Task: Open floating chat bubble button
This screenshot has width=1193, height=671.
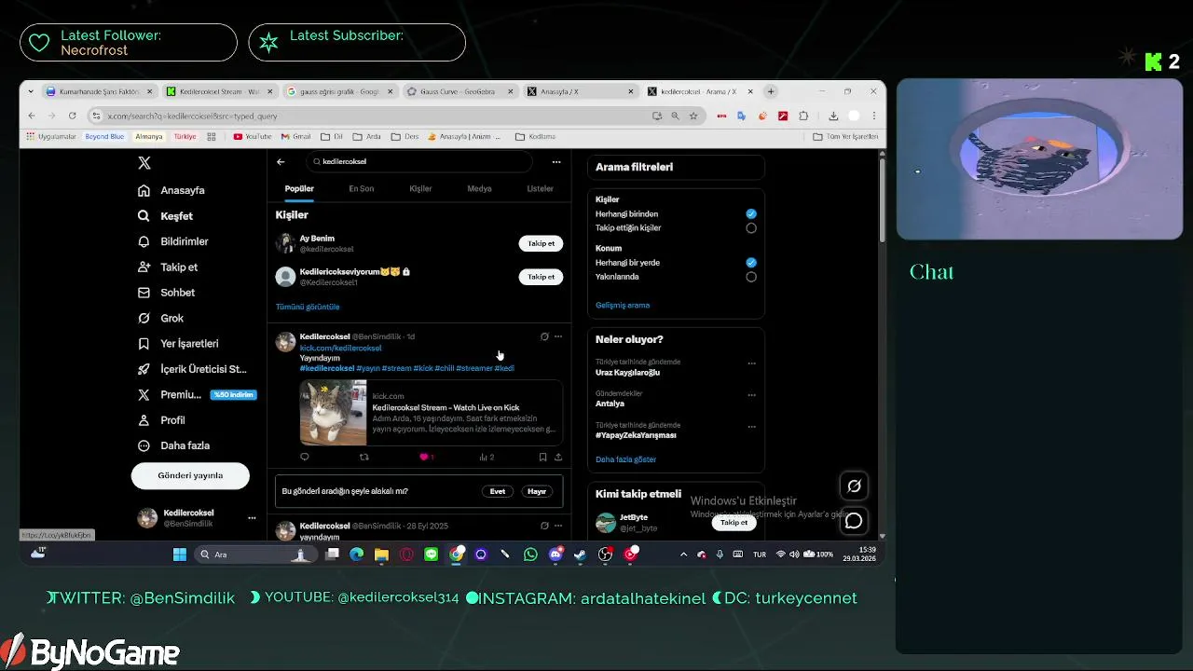Action: (x=854, y=520)
